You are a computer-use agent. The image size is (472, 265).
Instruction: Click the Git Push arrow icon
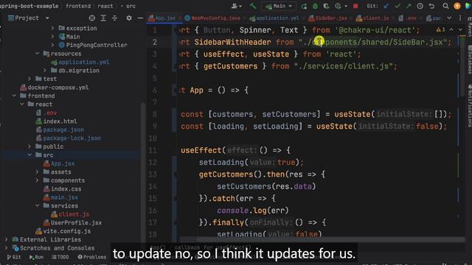pos(409,6)
